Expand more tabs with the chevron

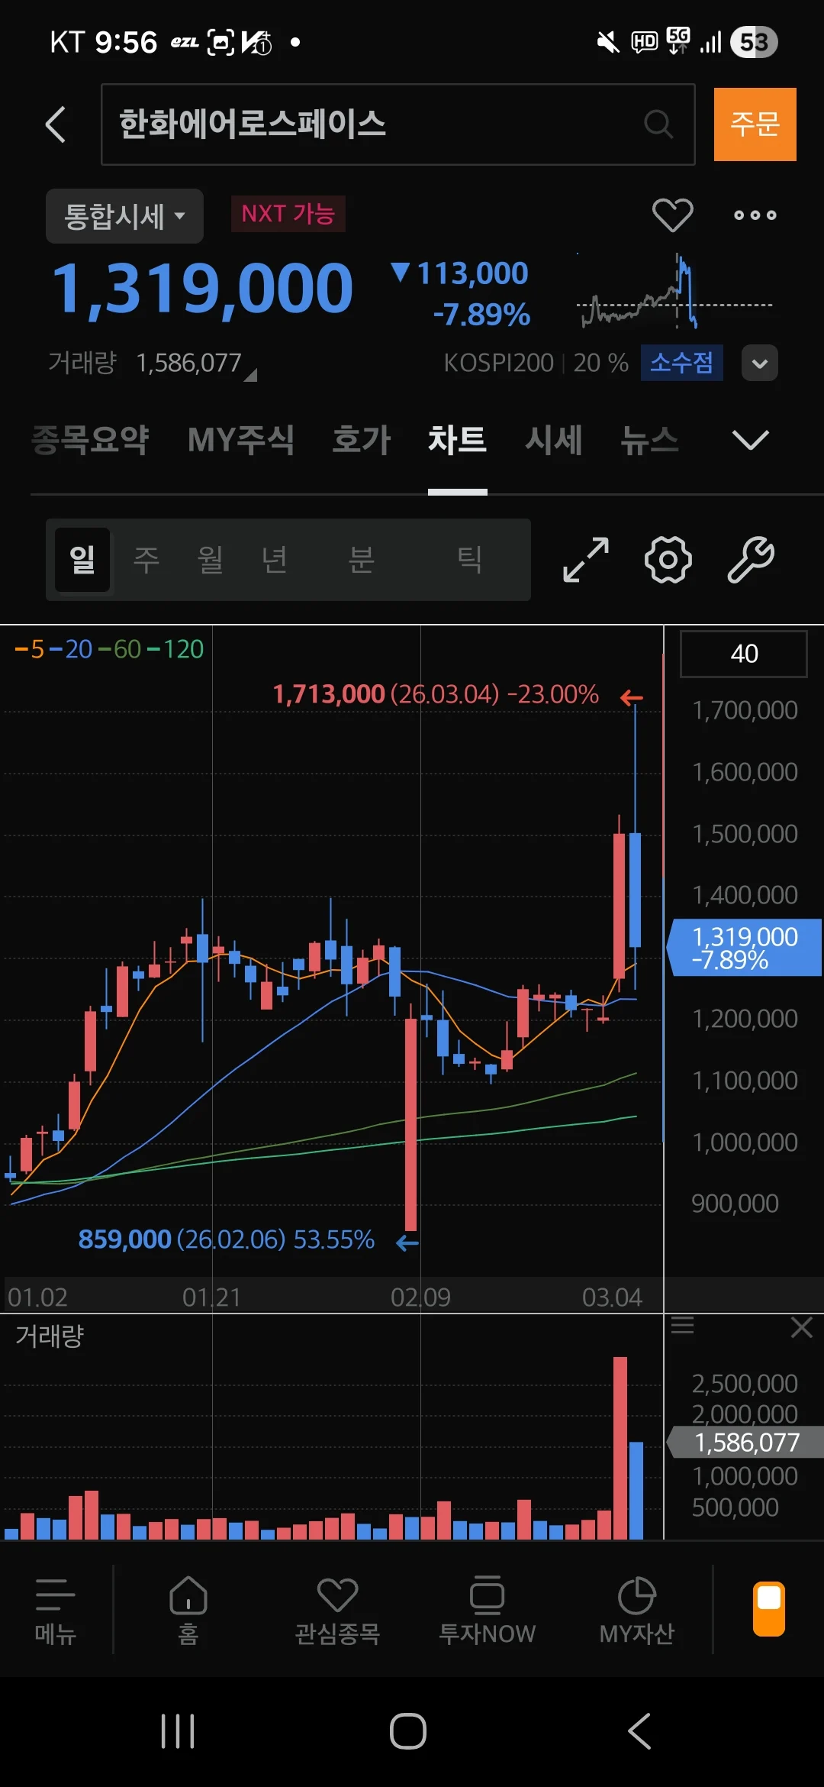(x=750, y=440)
